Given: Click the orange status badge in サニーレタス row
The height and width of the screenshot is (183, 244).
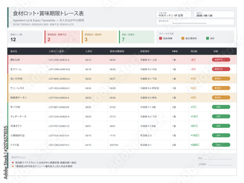Looking at the screenshot, I should pyautogui.click(x=221, y=88).
